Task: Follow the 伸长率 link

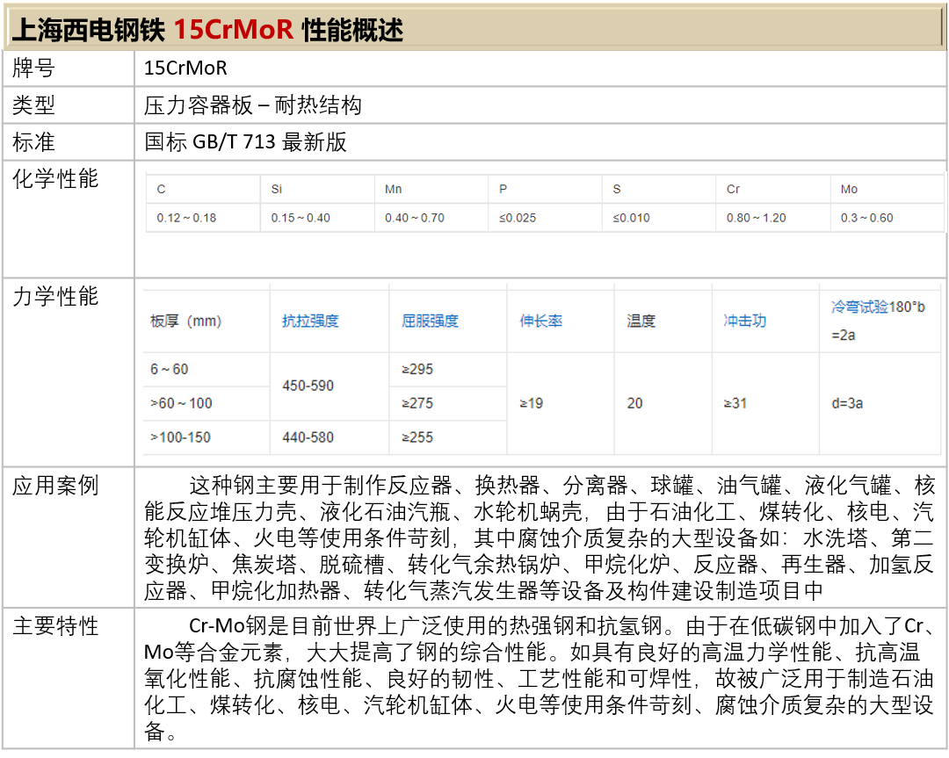Action: (540, 321)
